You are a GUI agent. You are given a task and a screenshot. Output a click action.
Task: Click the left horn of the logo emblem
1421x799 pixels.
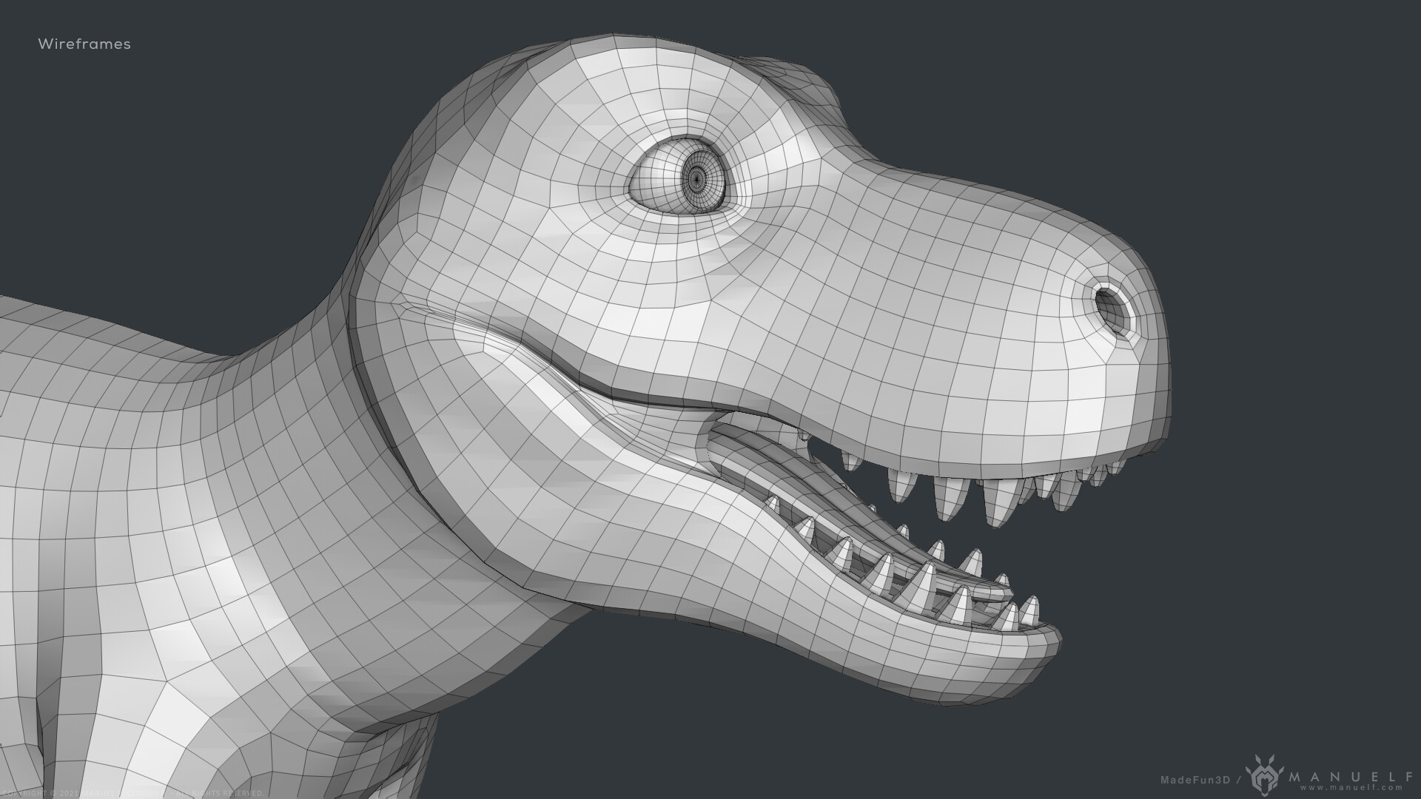[1257, 758]
